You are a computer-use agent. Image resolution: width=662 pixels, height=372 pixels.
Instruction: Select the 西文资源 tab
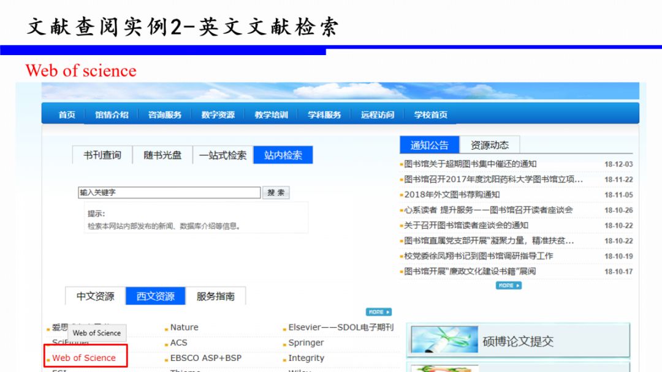pyautogui.click(x=155, y=296)
